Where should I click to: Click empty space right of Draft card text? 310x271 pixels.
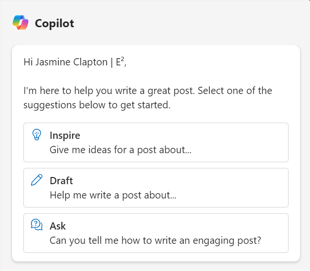point(238,188)
